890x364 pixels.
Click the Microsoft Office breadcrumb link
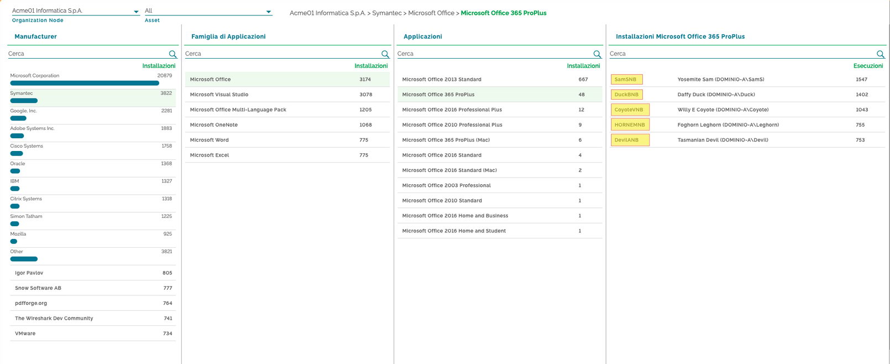pos(431,13)
